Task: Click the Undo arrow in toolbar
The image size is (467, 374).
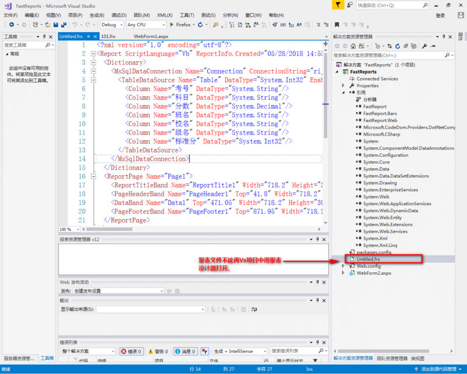Action: click(75, 25)
